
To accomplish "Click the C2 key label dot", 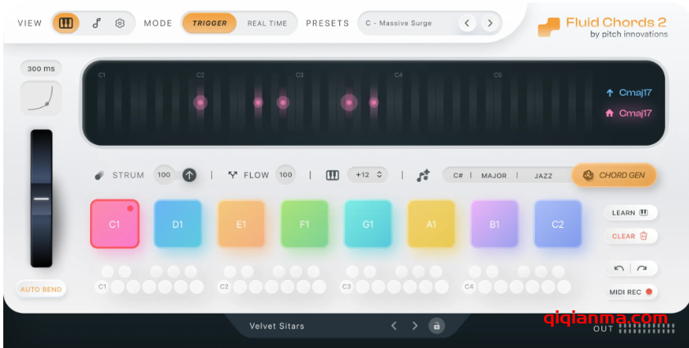I will [224, 287].
